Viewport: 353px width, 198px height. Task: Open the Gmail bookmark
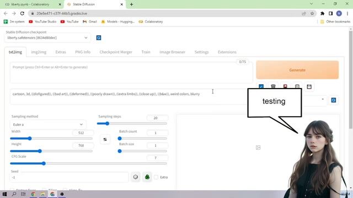(90, 21)
